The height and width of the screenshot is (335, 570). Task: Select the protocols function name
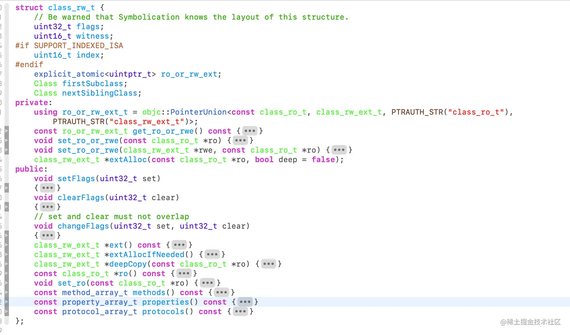(163, 311)
